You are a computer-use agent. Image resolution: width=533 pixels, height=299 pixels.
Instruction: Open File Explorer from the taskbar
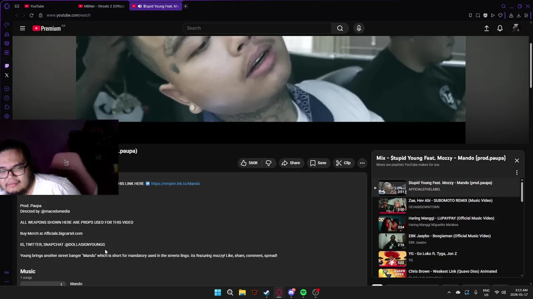(x=242, y=292)
